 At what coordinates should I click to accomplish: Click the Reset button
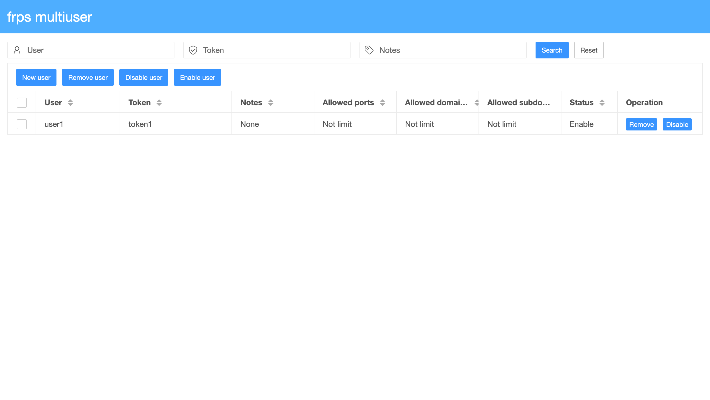(589, 50)
